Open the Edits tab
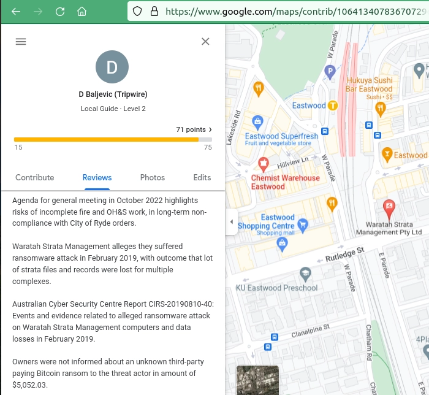 click(202, 177)
